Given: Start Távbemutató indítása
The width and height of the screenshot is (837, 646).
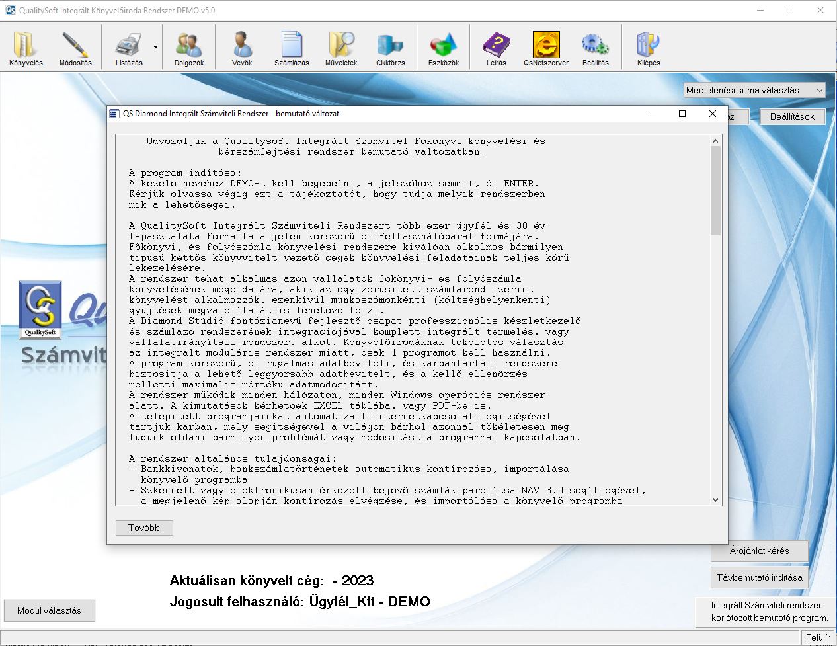Looking at the screenshot, I should [x=759, y=577].
